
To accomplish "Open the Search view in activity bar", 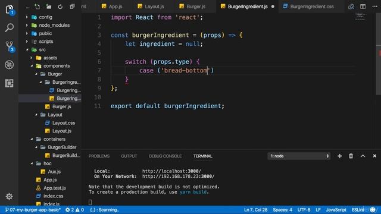I will (10, 27).
